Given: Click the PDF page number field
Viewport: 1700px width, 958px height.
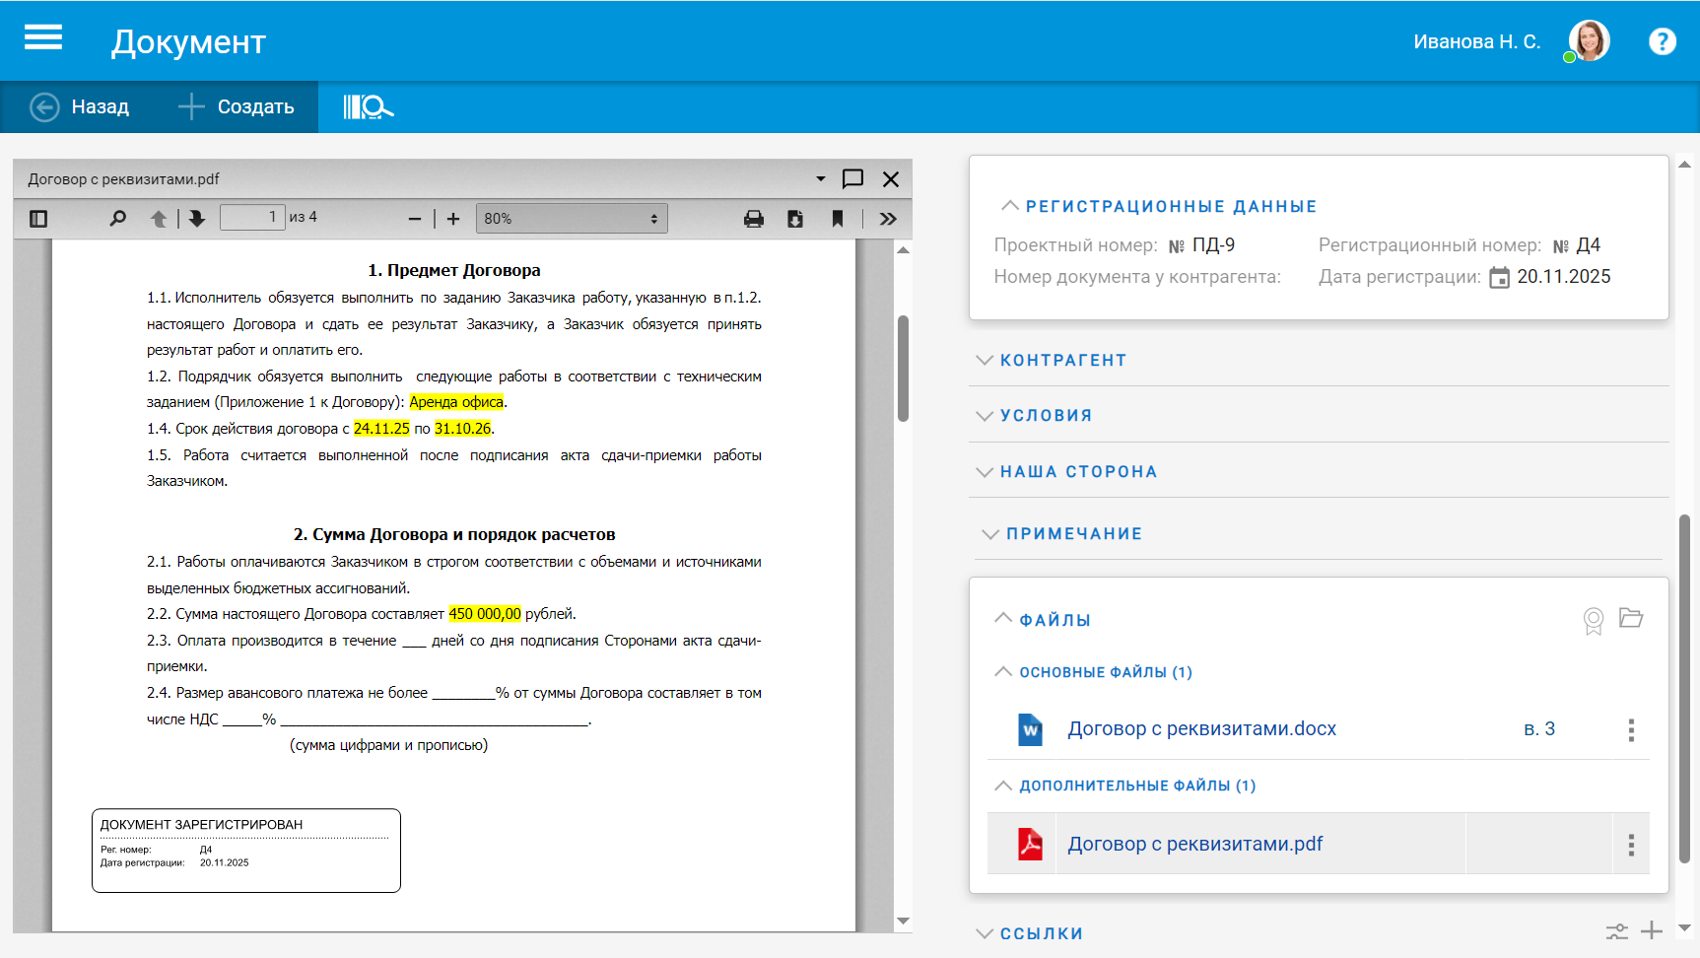Looking at the screenshot, I should pos(252,218).
